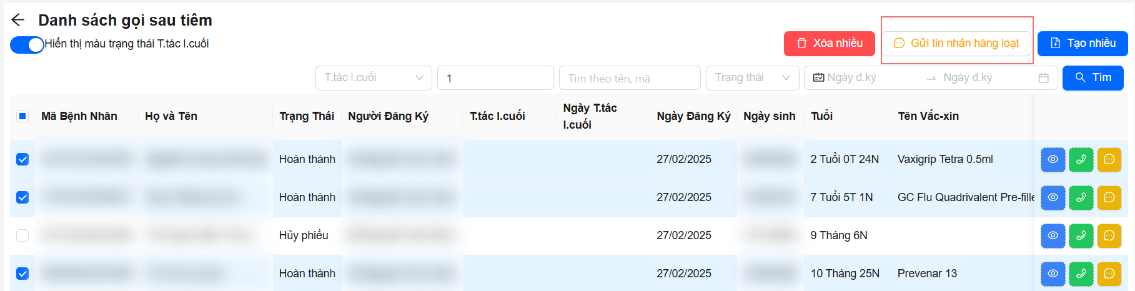
Task: Click the Xóa nhiều button
Action: (x=829, y=44)
